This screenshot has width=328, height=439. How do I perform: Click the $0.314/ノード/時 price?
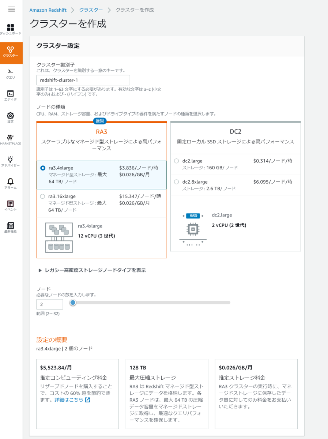(x=272, y=161)
